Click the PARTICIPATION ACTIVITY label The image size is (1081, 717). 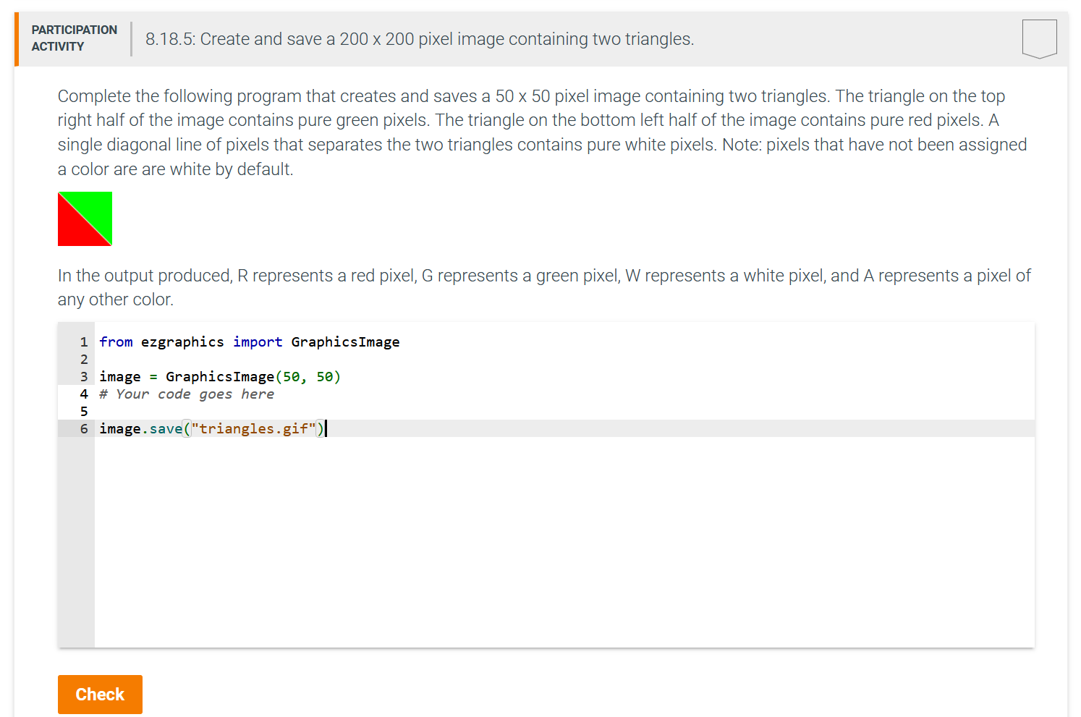[74, 38]
